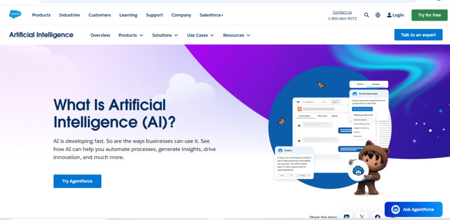The image size is (450, 220).
Task: Expand the Solutions dropdown
Action: coord(165,35)
